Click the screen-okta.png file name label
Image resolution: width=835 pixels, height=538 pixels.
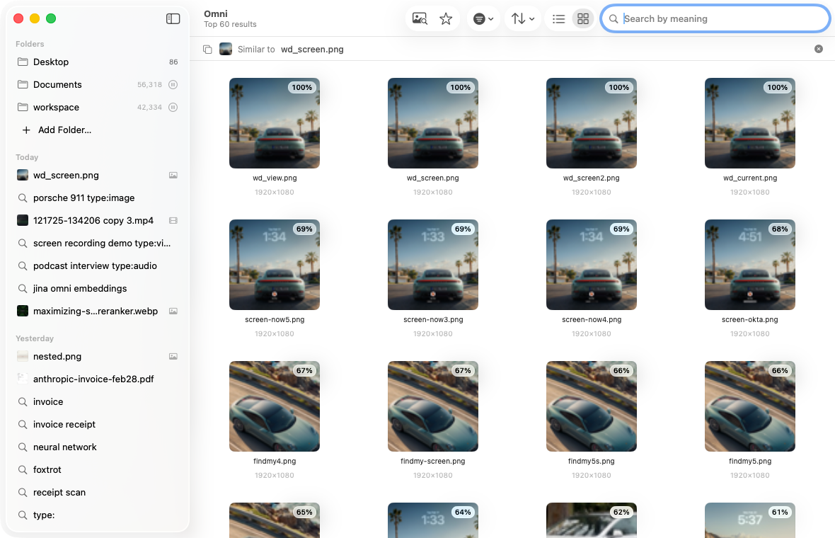click(x=750, y=319)
